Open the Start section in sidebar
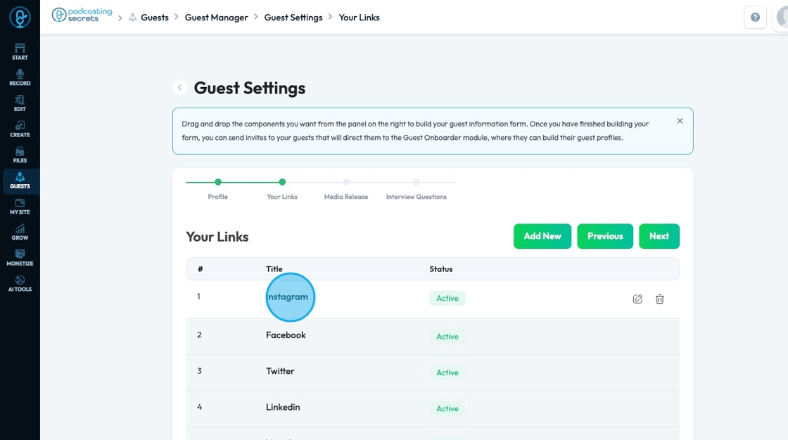The height and width of the screenshot is (440, 788). (20, 52)
